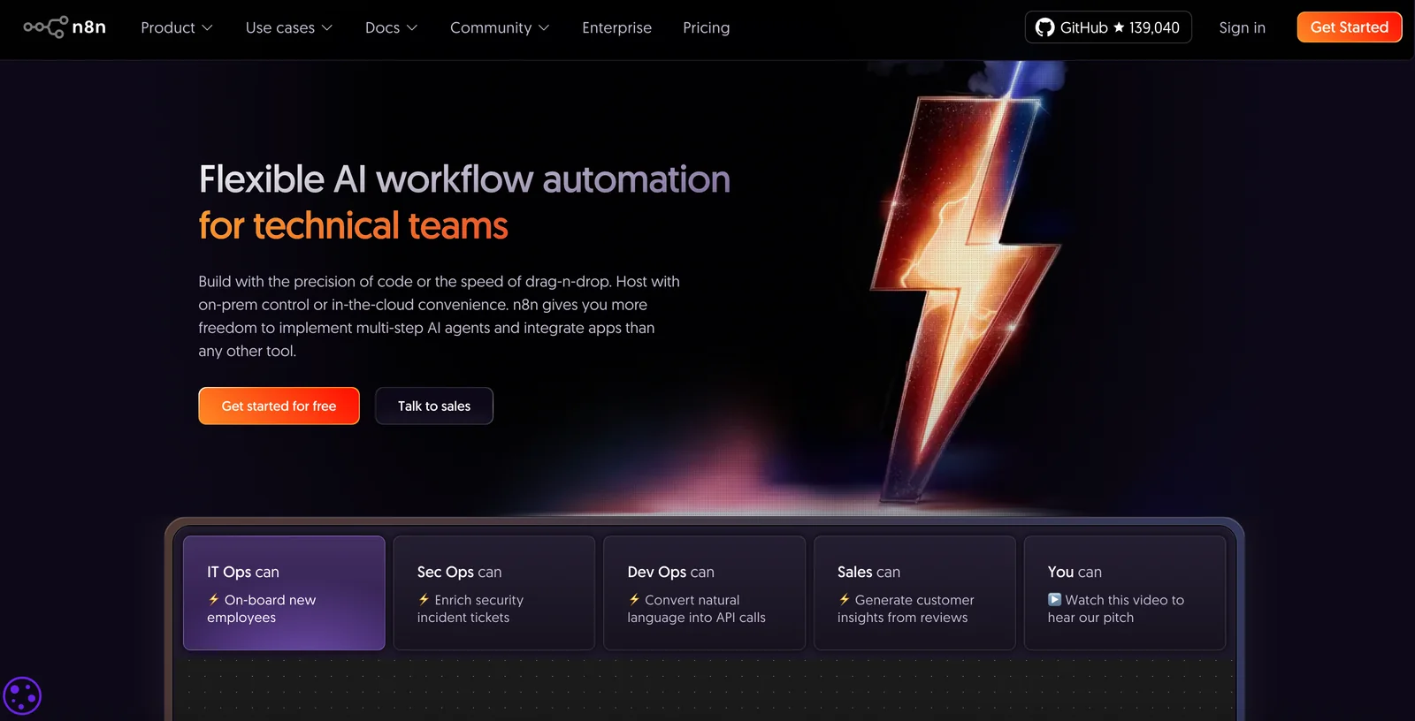Open the cookie preferences icon
The width and height of the screenshot is (1415, 721).
point(22,695)
